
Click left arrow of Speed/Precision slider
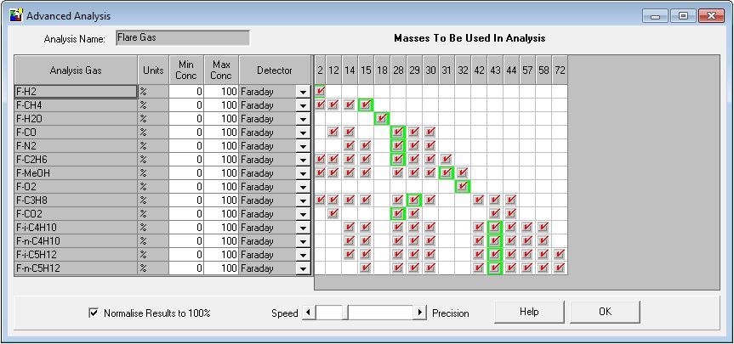pyautogui.click(x=309, y=313)
